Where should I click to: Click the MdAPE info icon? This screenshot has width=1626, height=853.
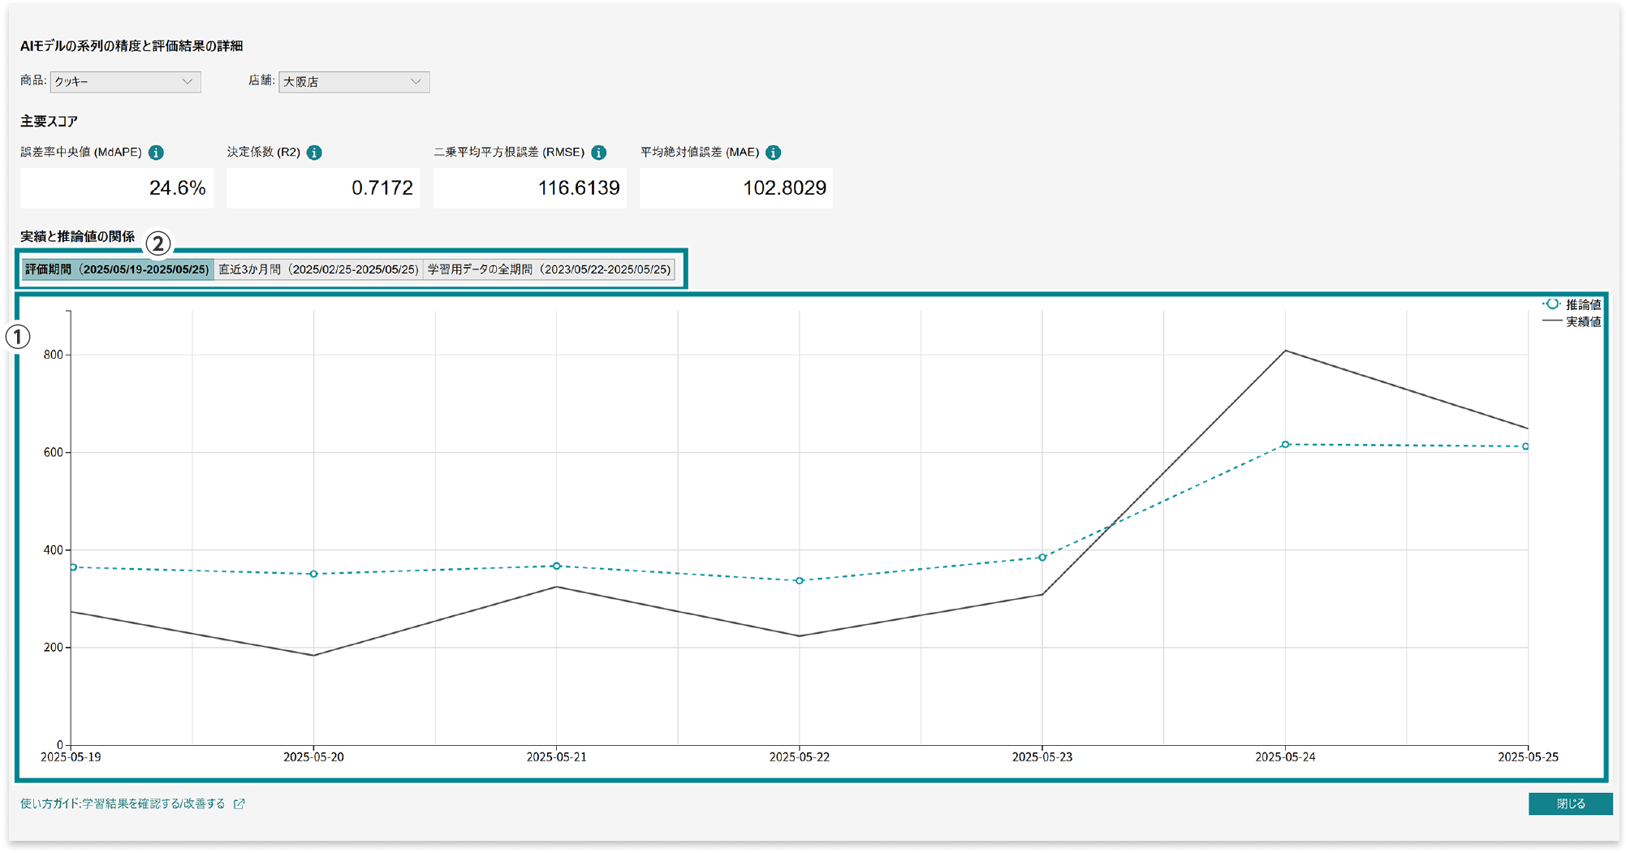157,153
